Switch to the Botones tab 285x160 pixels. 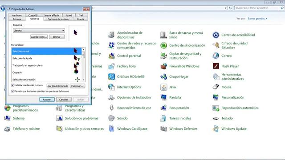17,19
